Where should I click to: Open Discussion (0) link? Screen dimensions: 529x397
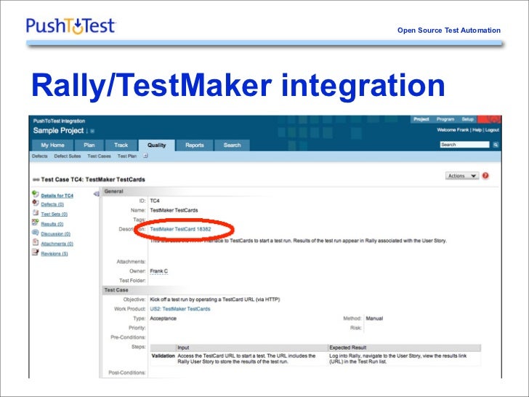tap(56, 234)
